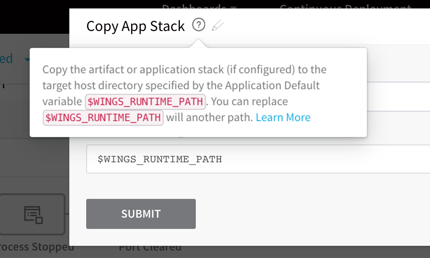Open the Learn More link
Viewport: 430px width, 258px height.
[283, 117]
